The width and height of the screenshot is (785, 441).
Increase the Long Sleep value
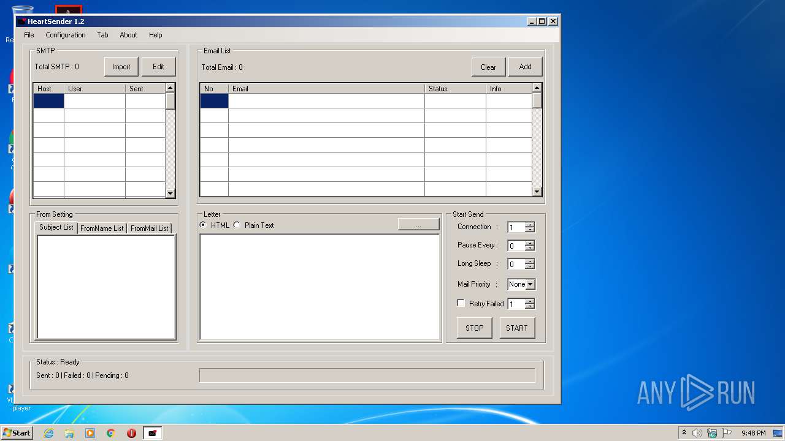530,262
